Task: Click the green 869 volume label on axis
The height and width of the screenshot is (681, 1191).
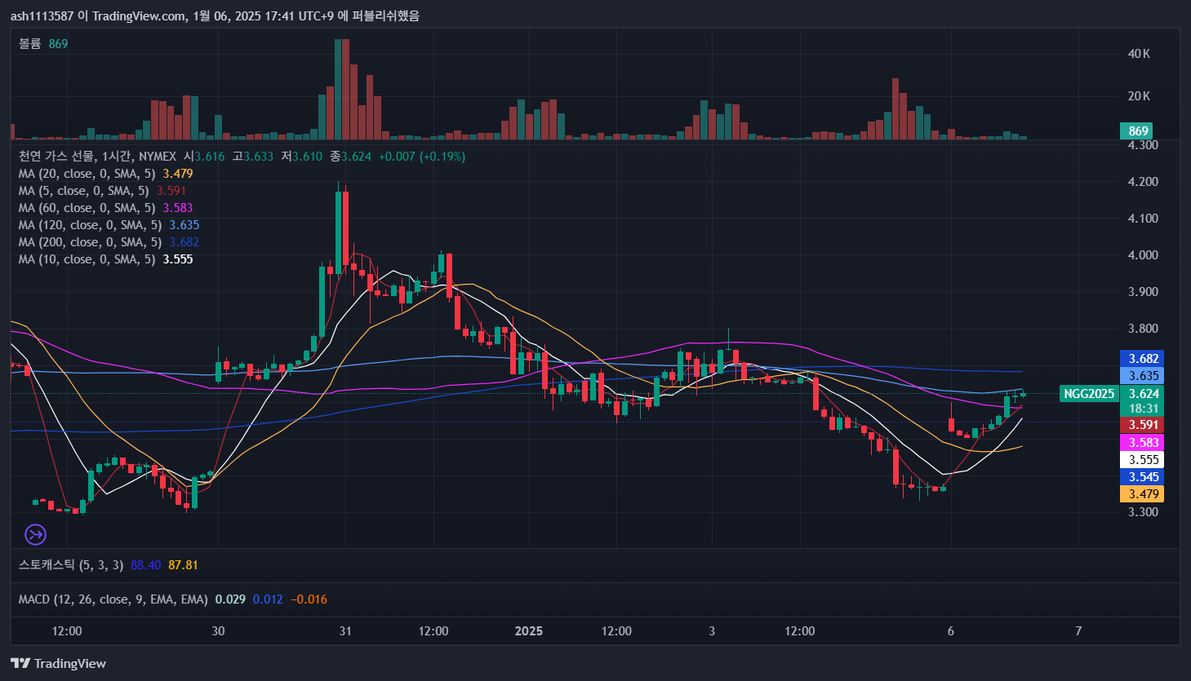Action: tap(1138, 131)
